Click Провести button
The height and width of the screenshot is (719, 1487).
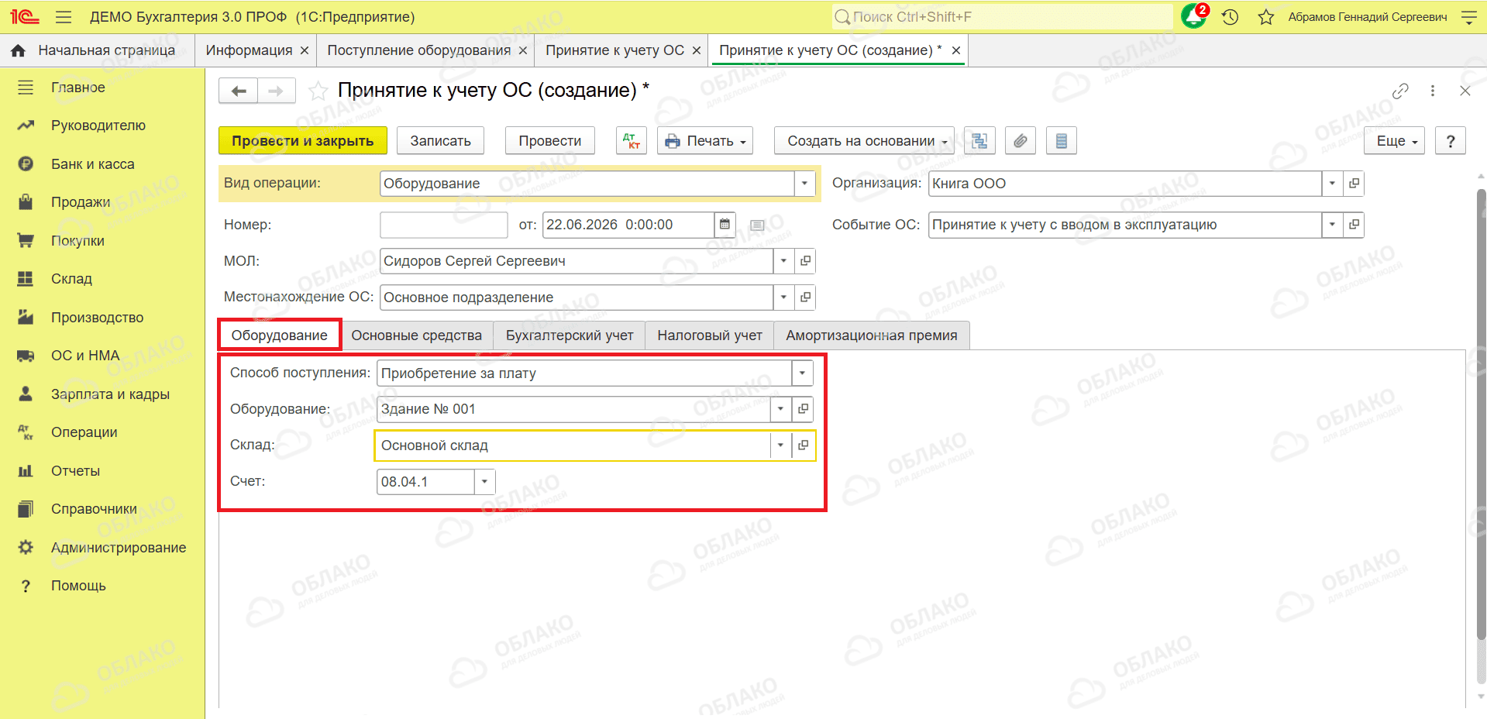(x=550, y=141)
